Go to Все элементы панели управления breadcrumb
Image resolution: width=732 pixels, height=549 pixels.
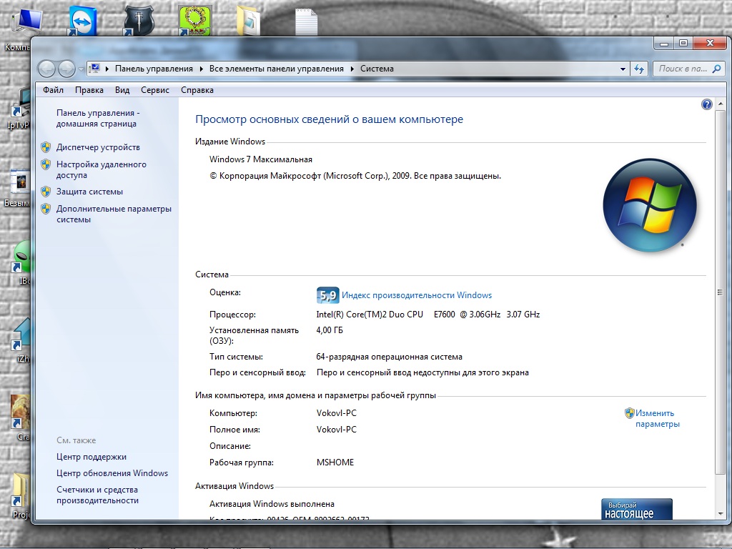[x=277, y=69]
